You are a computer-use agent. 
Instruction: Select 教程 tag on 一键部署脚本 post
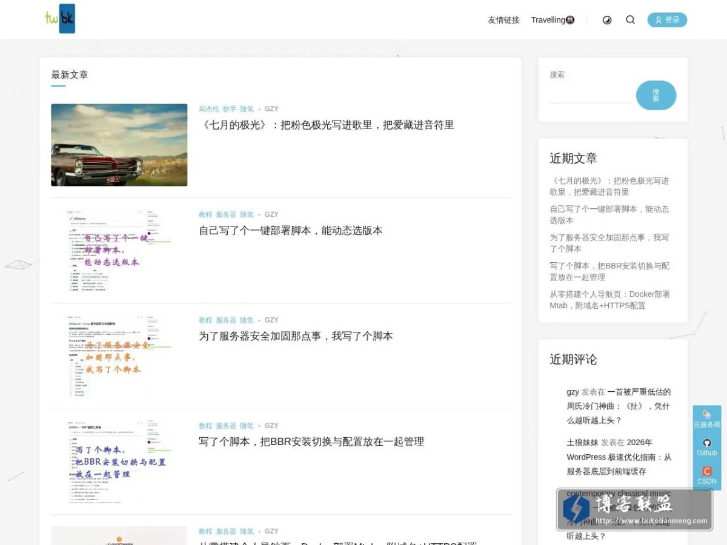pos(206,214)
